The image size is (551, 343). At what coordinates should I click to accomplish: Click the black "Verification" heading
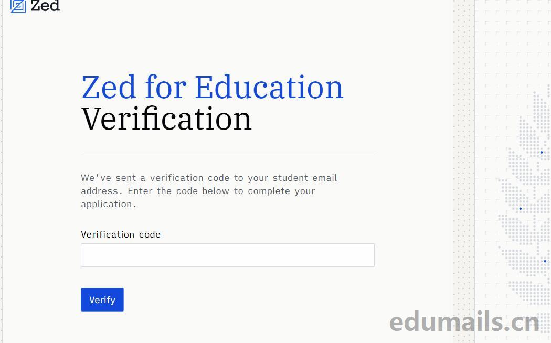coord(166,119)
